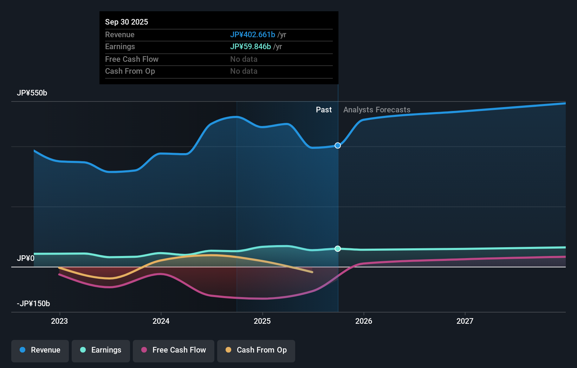Toggle Free Cash Flow display off
This screenshot has width=577, height=368.
(x=173, y=350)
